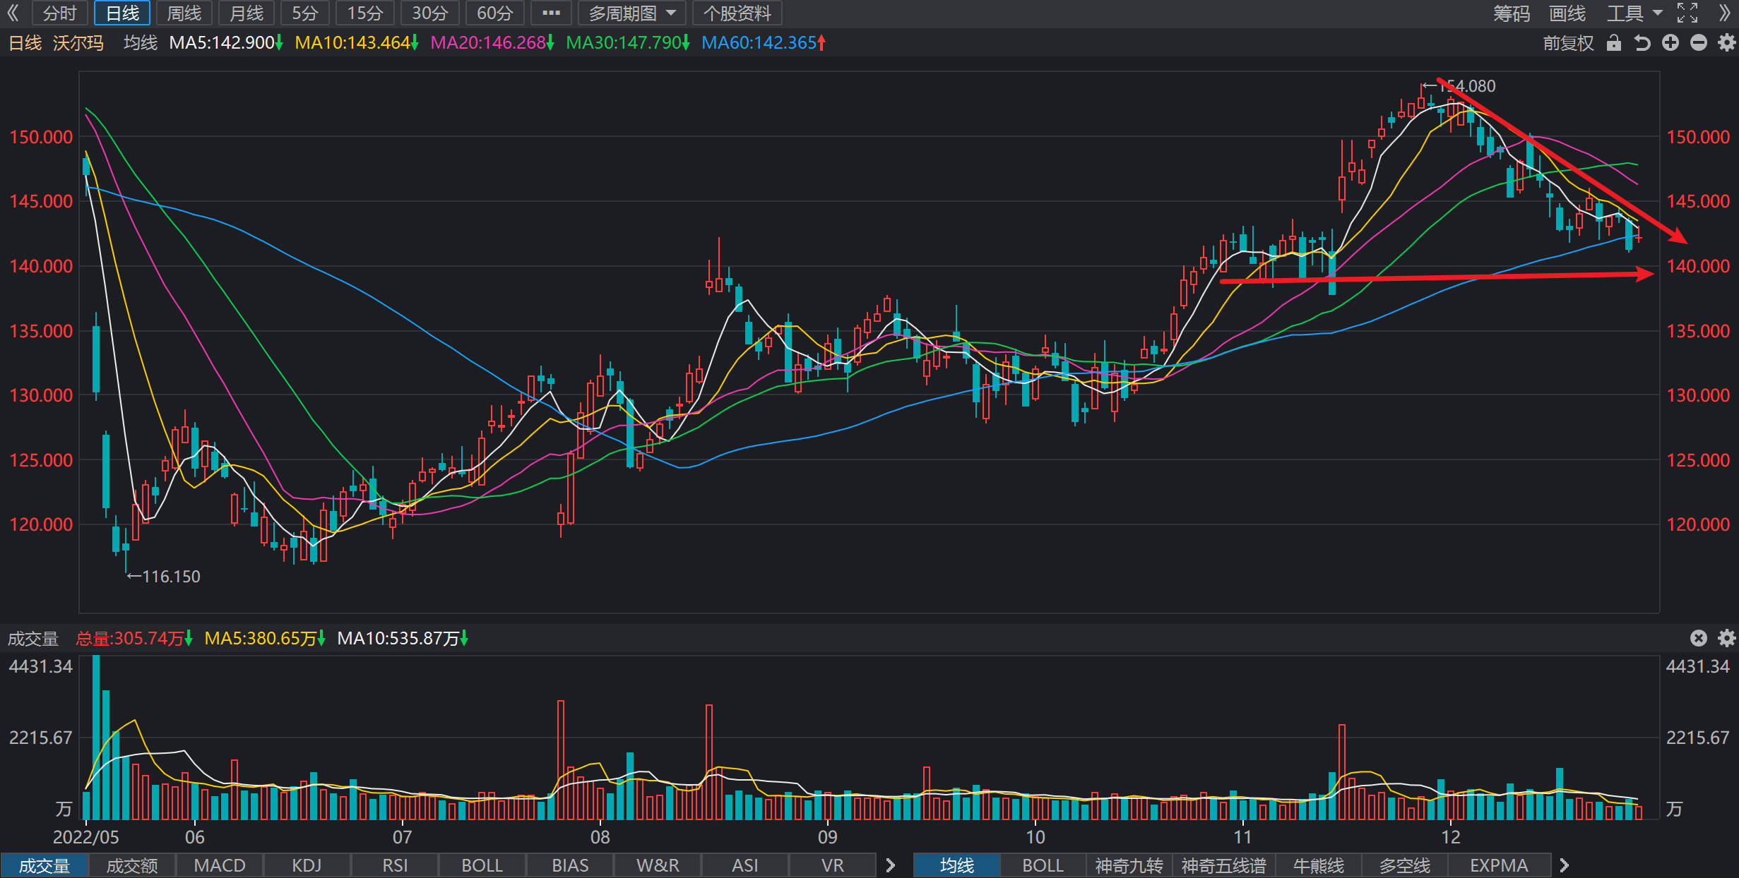Click the undo/reset chart icon

[x=1642, y=43]
